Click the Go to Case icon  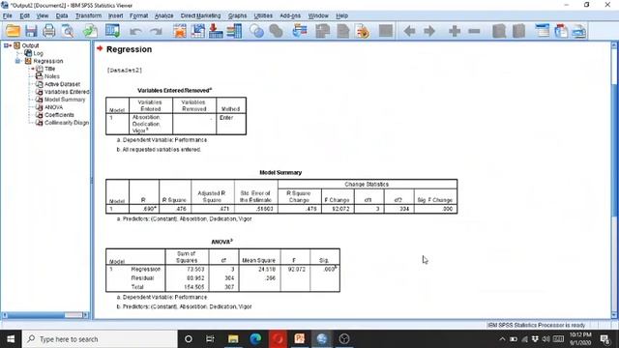[197, 31]
